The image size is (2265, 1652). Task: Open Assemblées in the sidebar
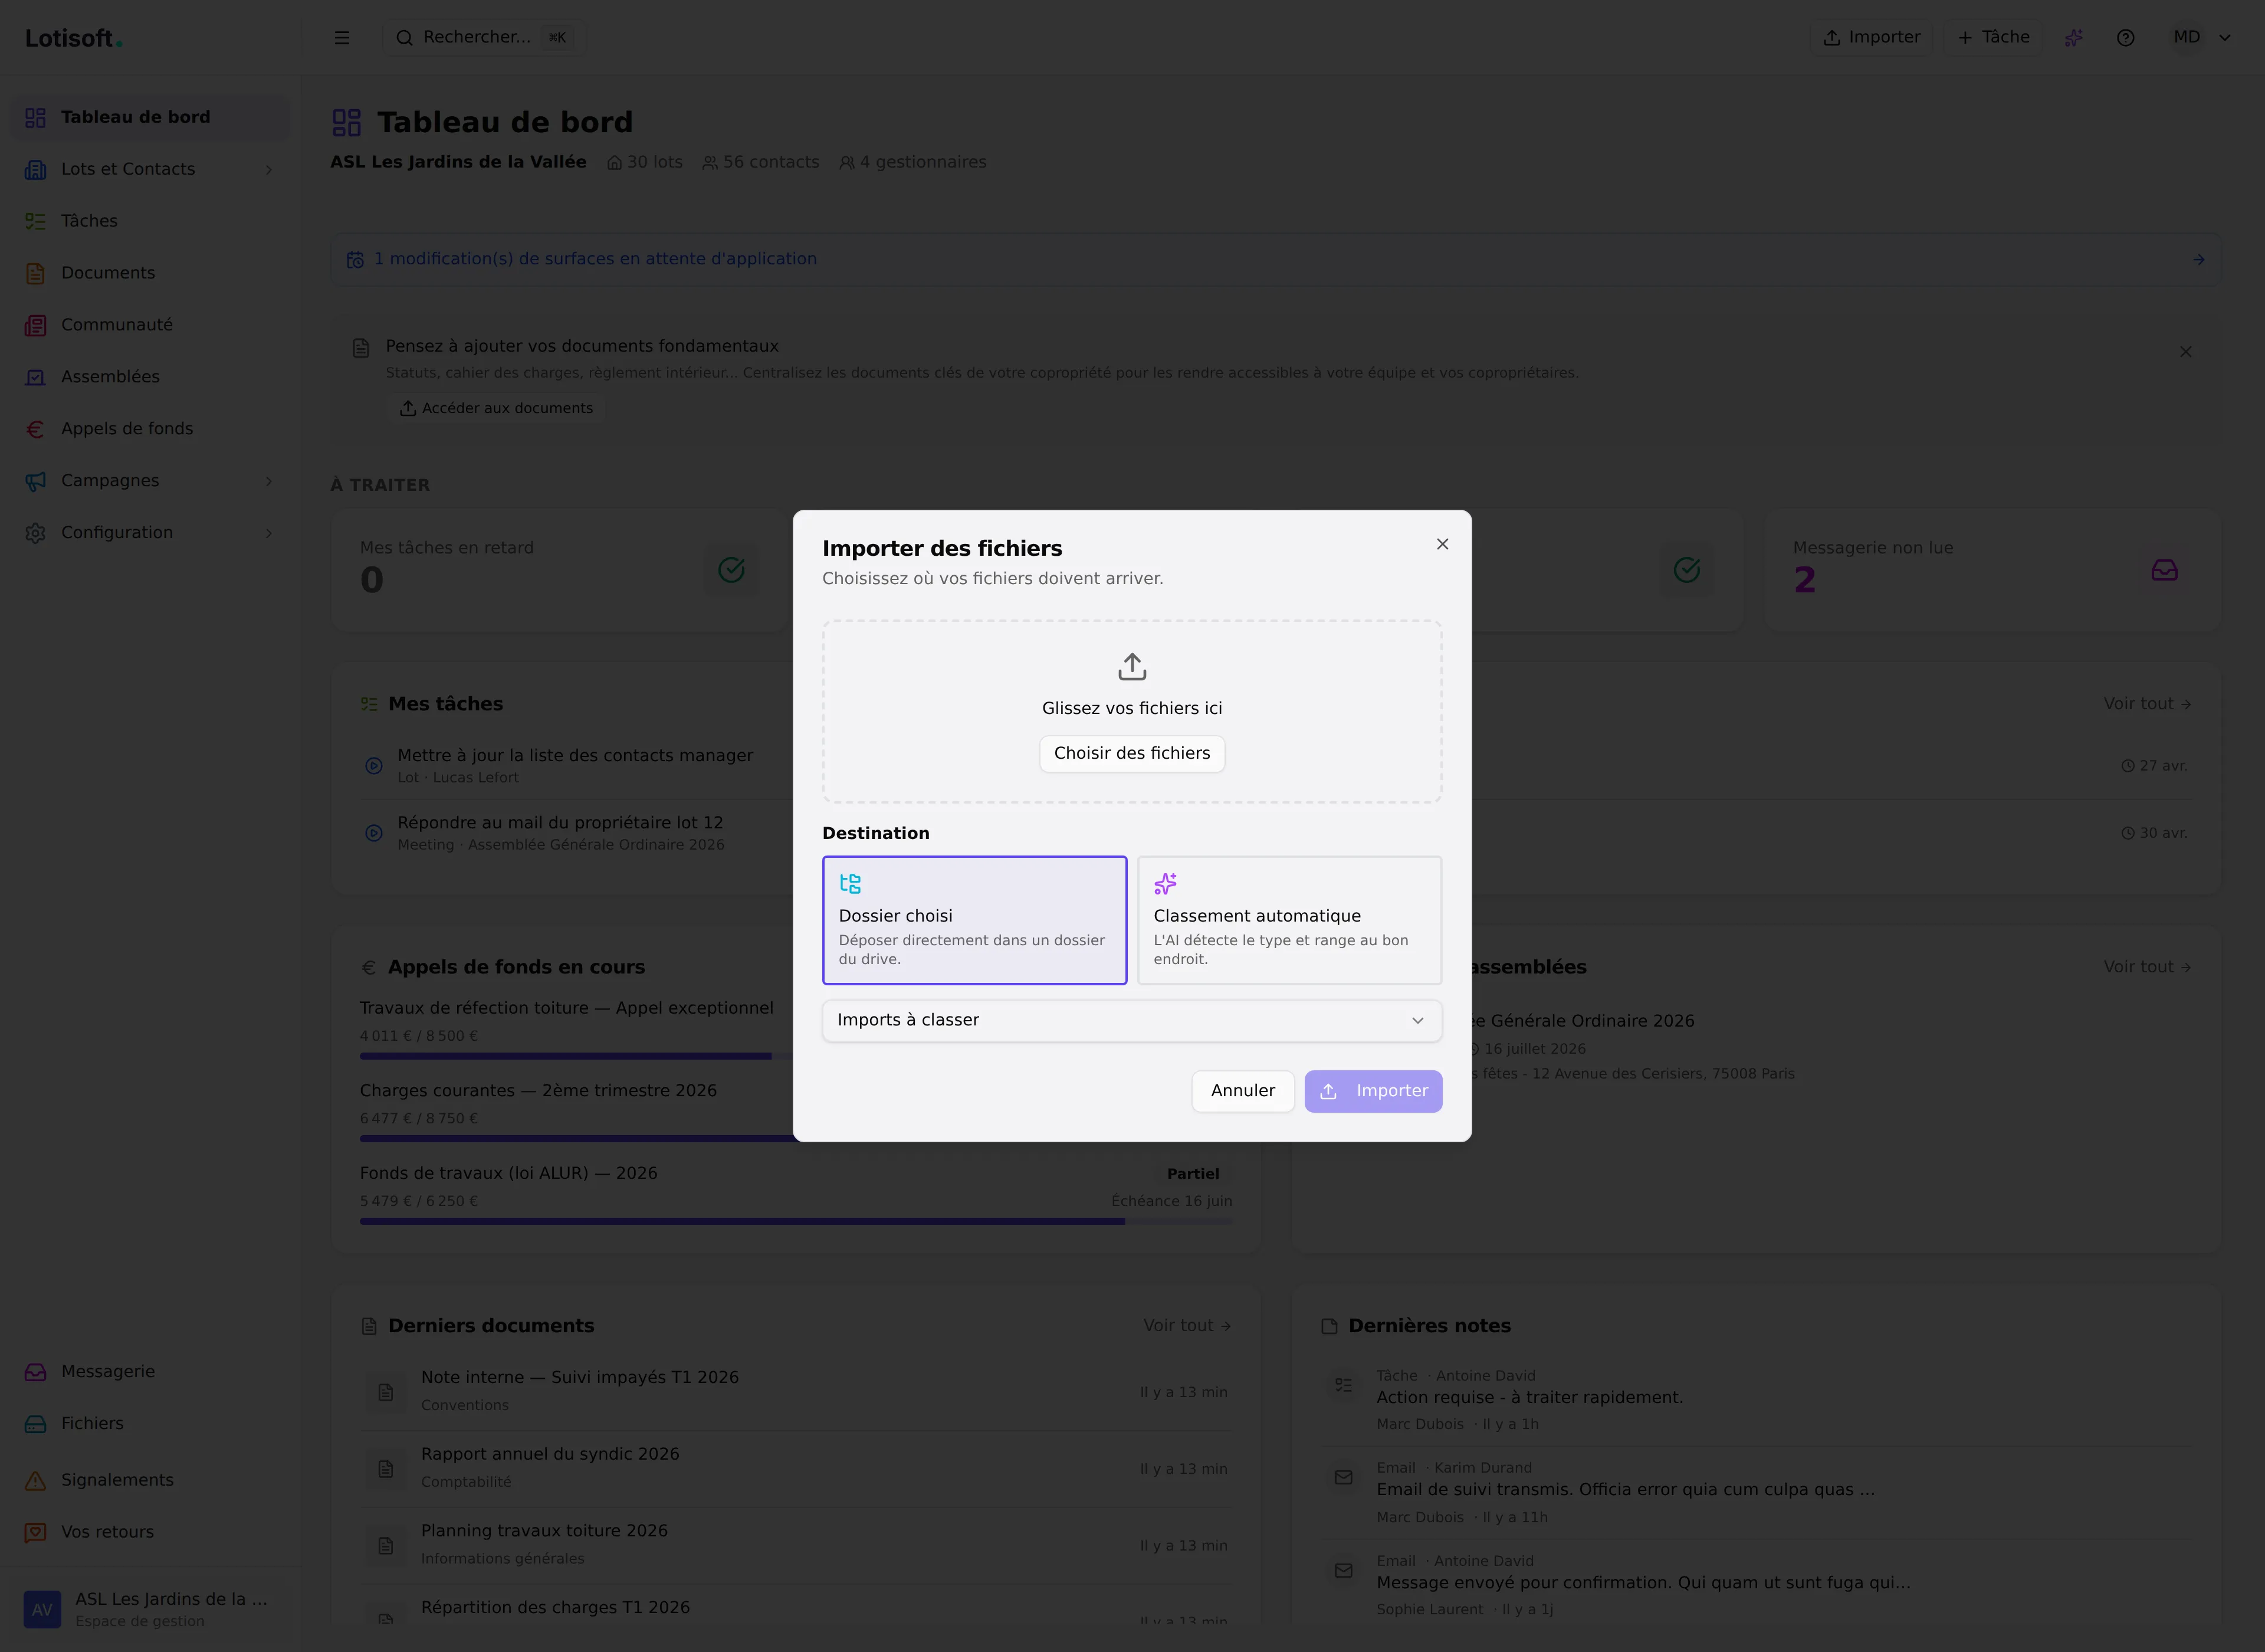[150, 377]
